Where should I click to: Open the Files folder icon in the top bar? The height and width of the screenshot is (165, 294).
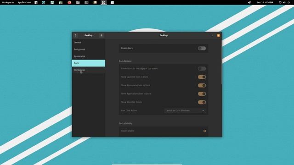point(78,2)
